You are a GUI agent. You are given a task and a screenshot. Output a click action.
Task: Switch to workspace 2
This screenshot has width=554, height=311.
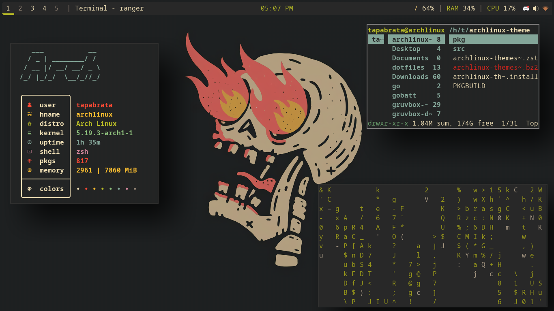20,8
